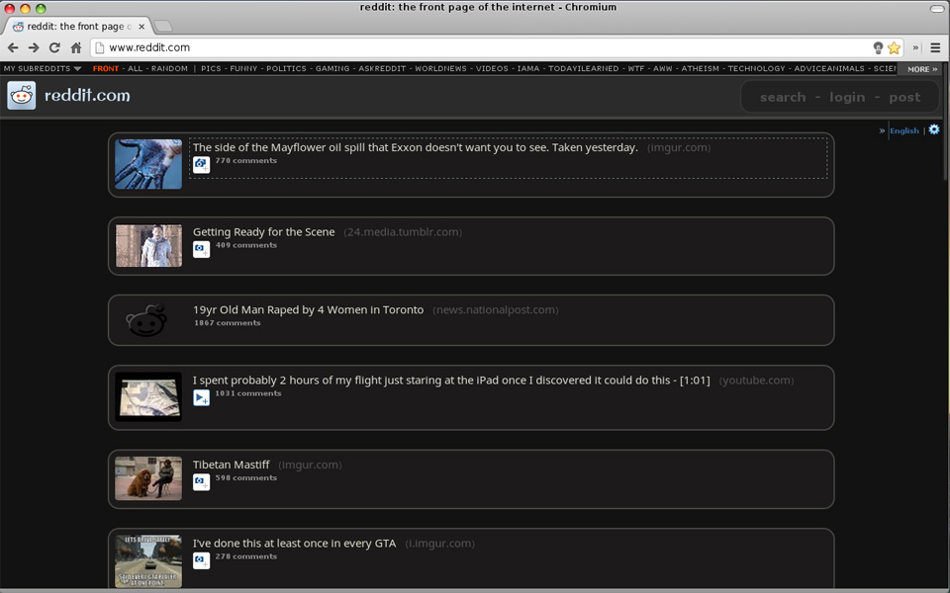Open the Chromium hamburger menu

point(935,47)
